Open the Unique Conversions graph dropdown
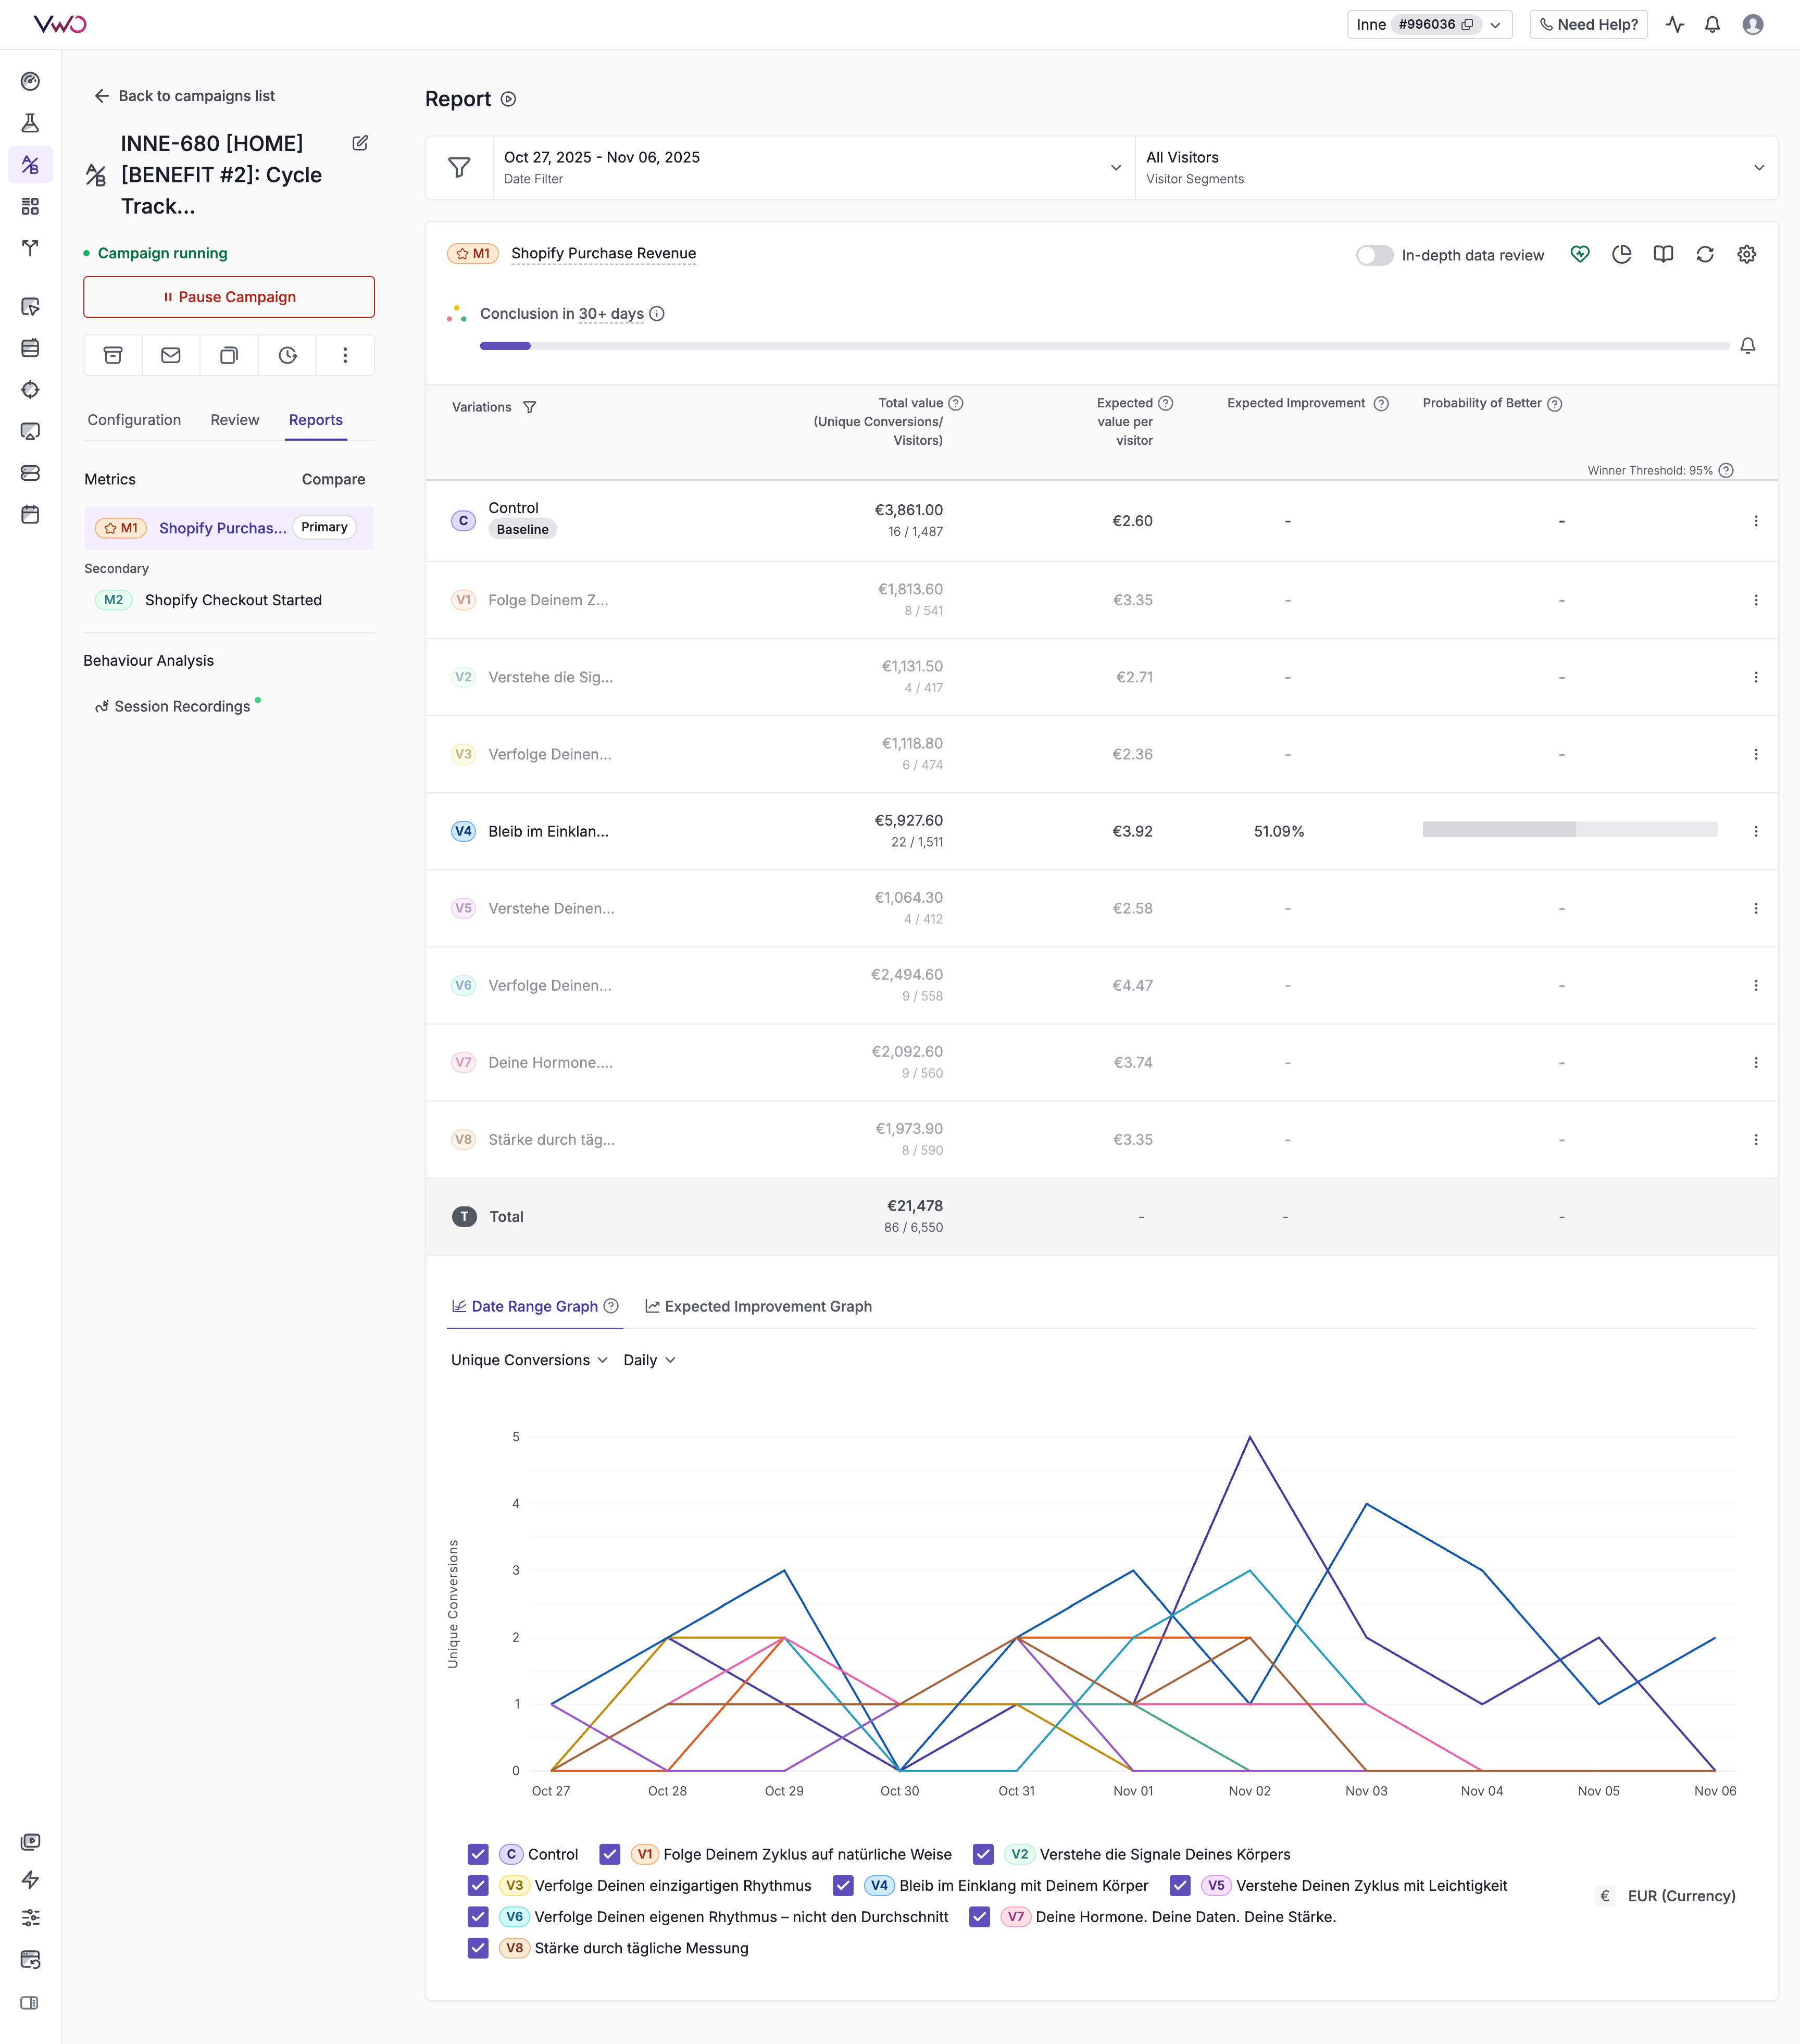Image resolution: width=1800 pixels, height=2044 pixels. coord(529,1360)
